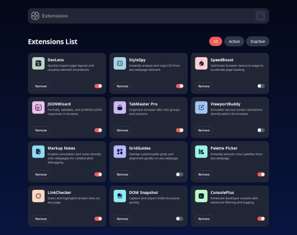Click the LinkChecker extension icon
This screenshot has height=235, width=297.
tap(39, 196)
